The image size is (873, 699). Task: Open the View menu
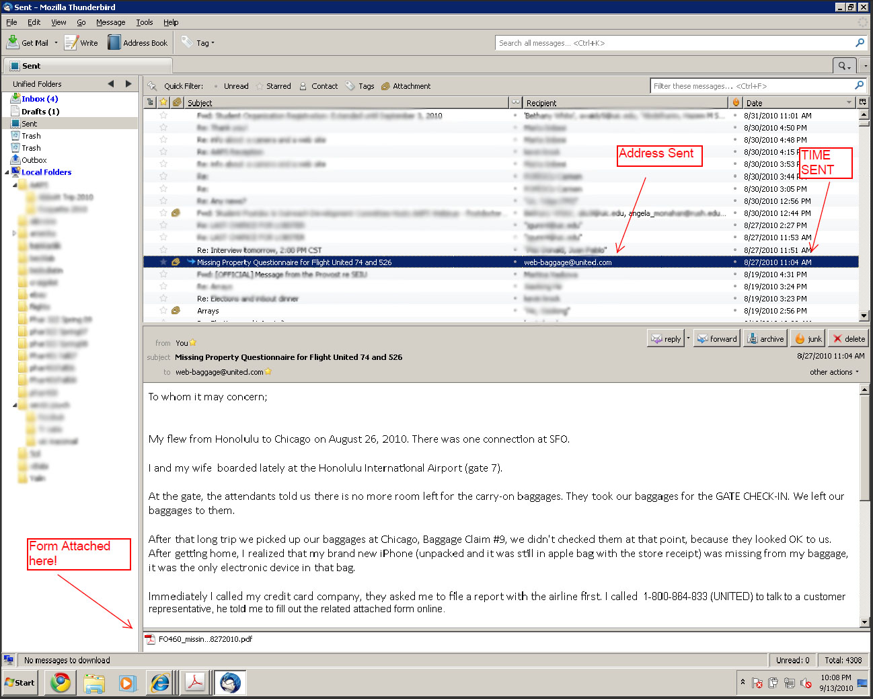tap(59, 22)
